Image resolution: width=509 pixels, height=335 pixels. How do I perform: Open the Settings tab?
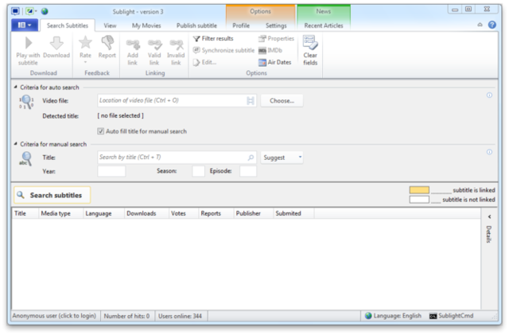(x=276, y=25)
